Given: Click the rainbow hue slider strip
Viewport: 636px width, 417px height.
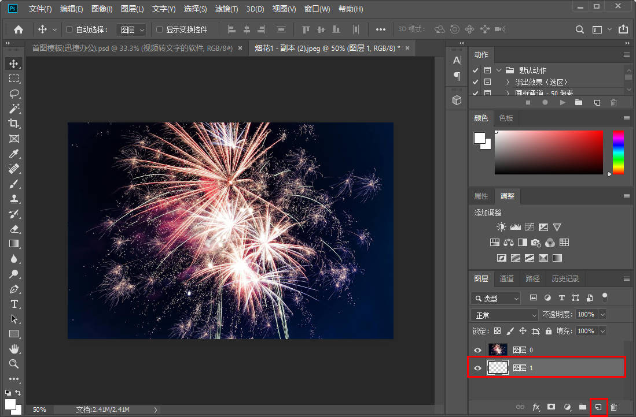Looking at the screenshot, I should [618, 151].
